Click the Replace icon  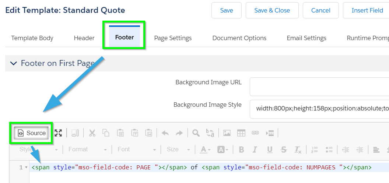pyautogui.click(x=210, y=133)
